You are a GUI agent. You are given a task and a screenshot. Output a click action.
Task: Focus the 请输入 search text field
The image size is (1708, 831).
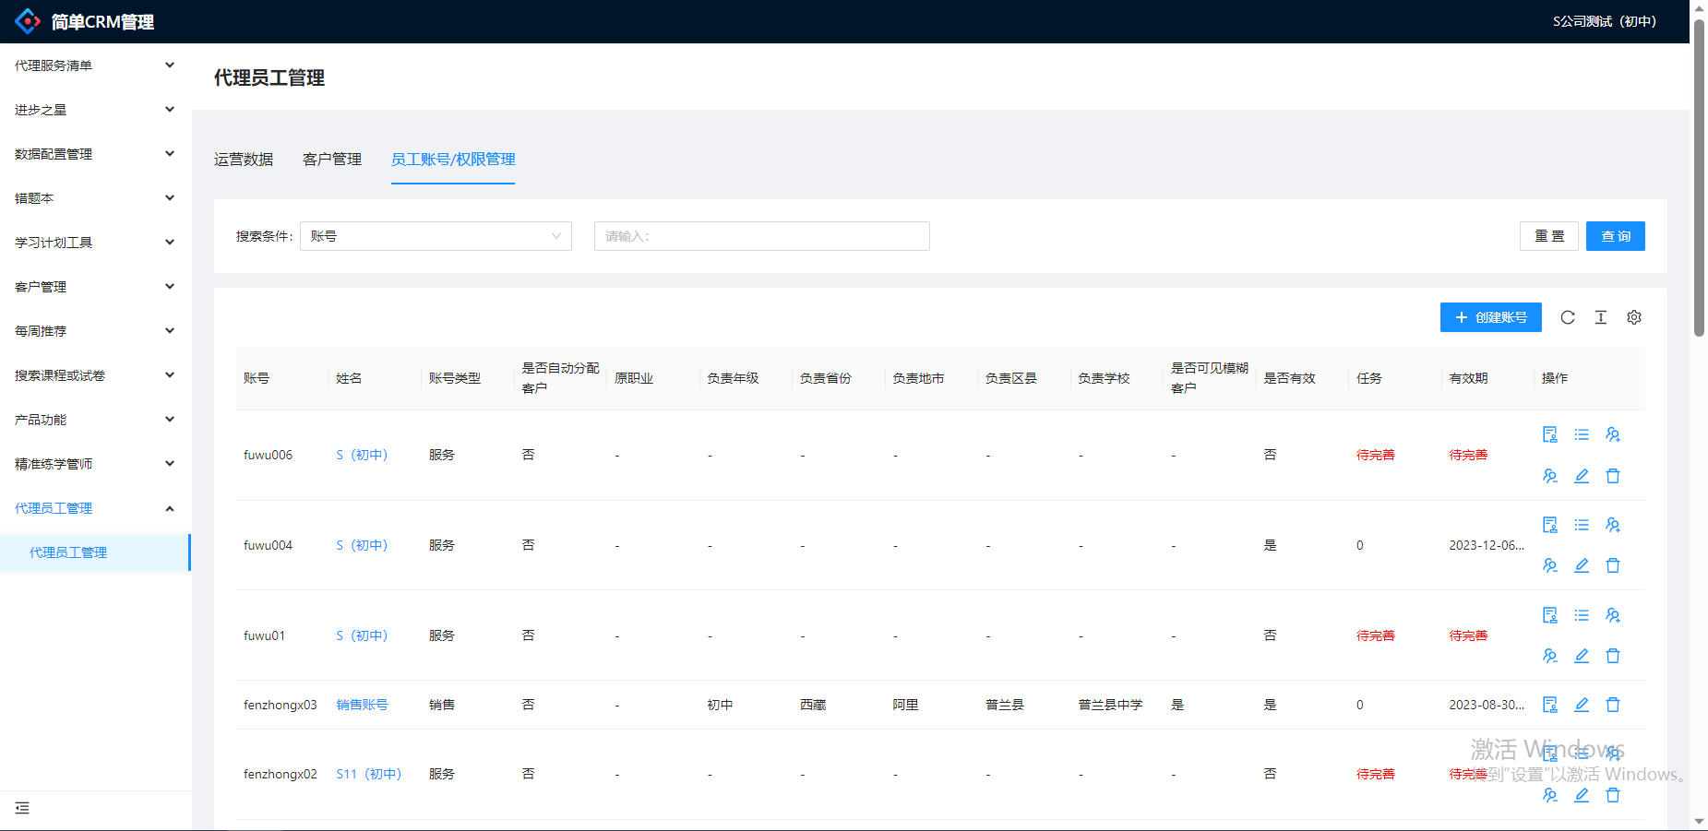point(761,236)
